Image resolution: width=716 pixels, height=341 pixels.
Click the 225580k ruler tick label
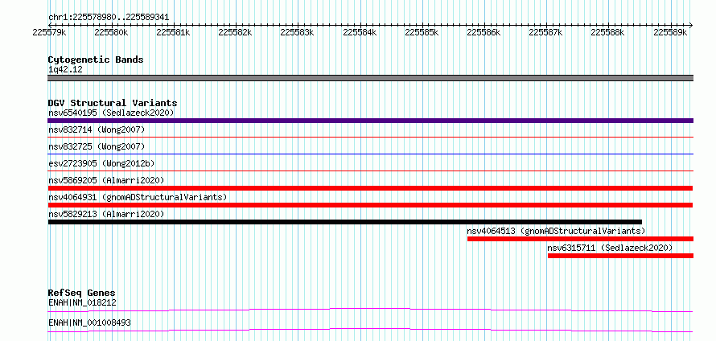111,33
